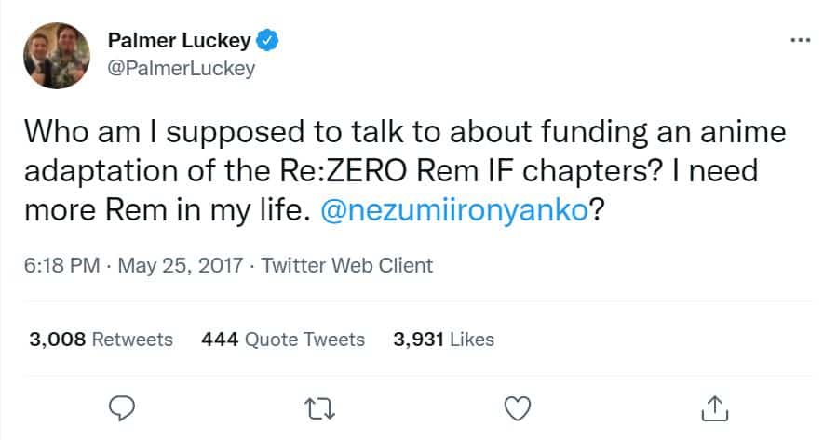This screenshot has width=837, height=440.
Task: View the 3,008 Retweets list
Action: tap(101, 340)
